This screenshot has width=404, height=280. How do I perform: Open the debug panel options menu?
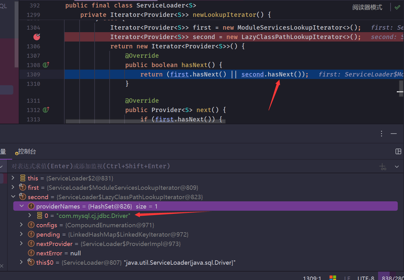point(382,134)
